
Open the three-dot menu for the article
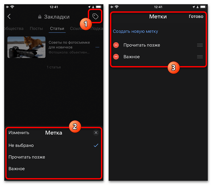tap(97, 47)
